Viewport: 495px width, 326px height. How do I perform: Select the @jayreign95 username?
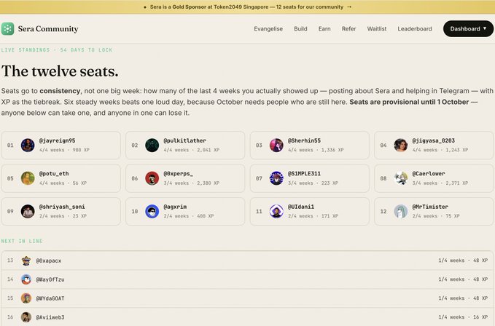pyautogui.click(x=57, y=140)
